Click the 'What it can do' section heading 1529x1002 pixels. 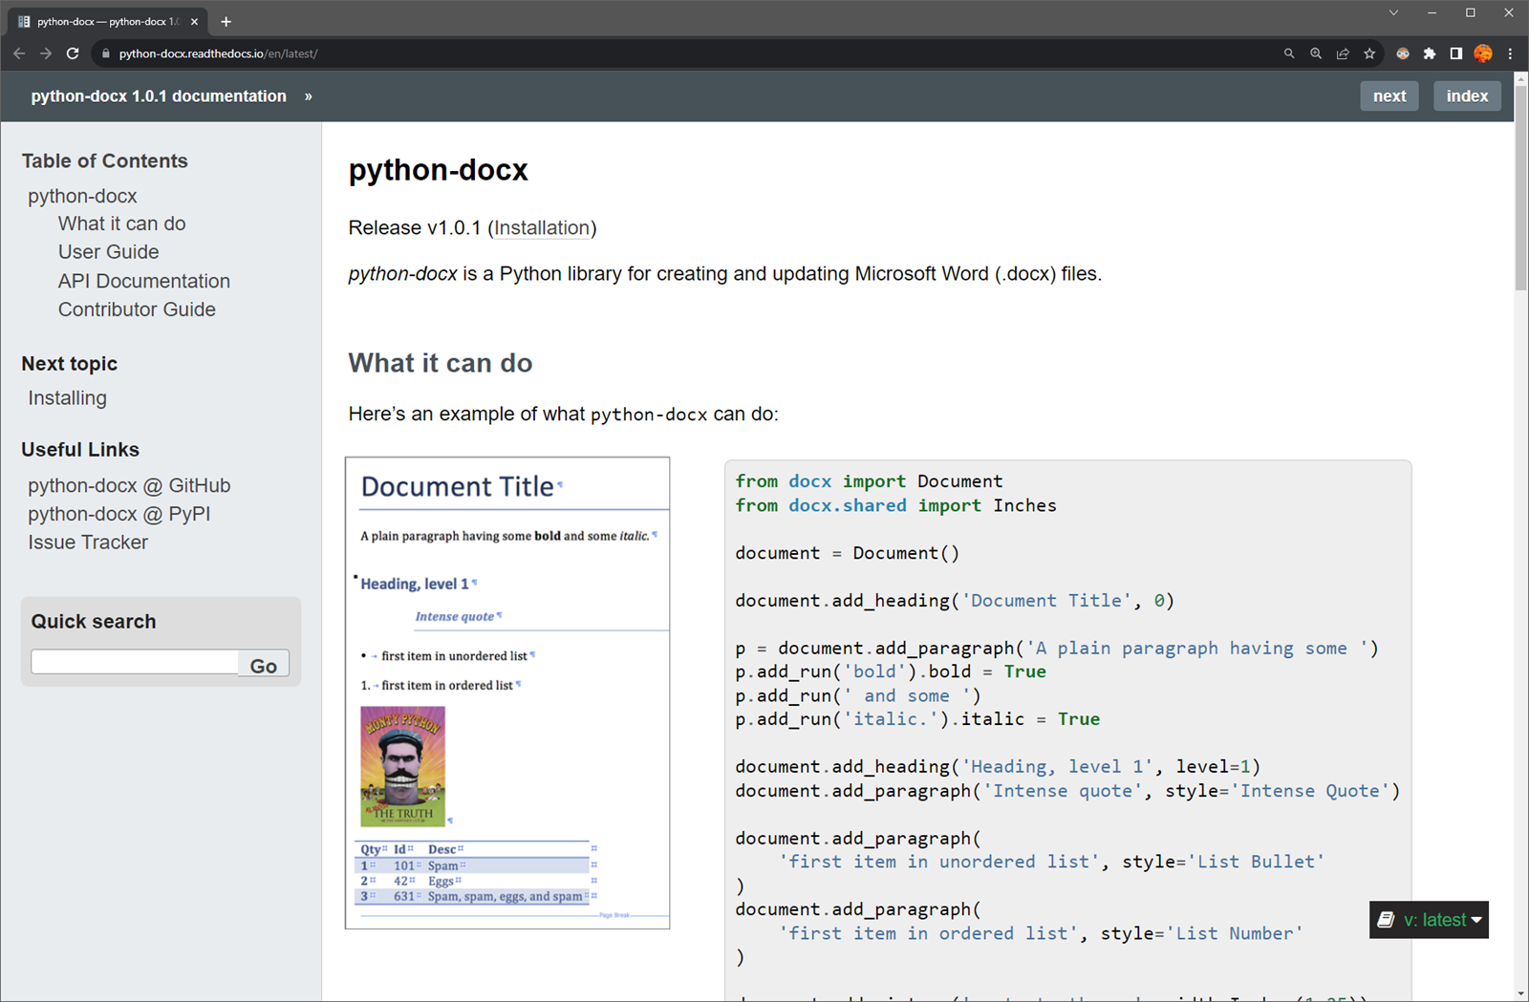coord(441,363)
